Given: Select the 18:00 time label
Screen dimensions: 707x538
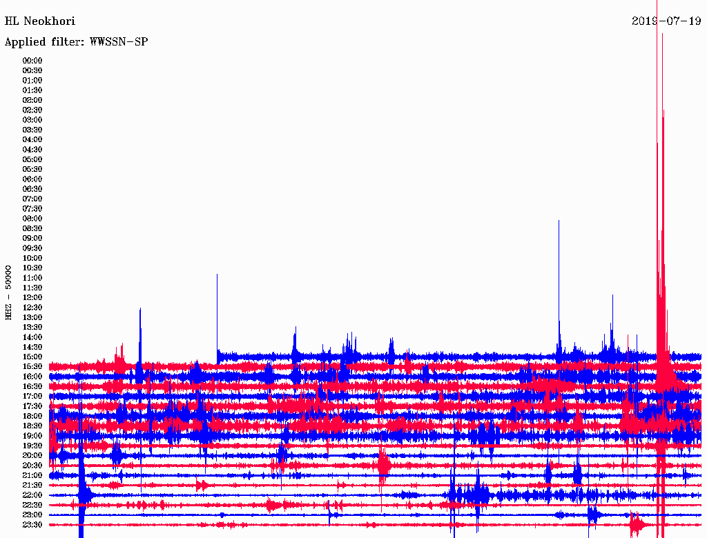Looking at the screenshot, I should click(32, 417).
